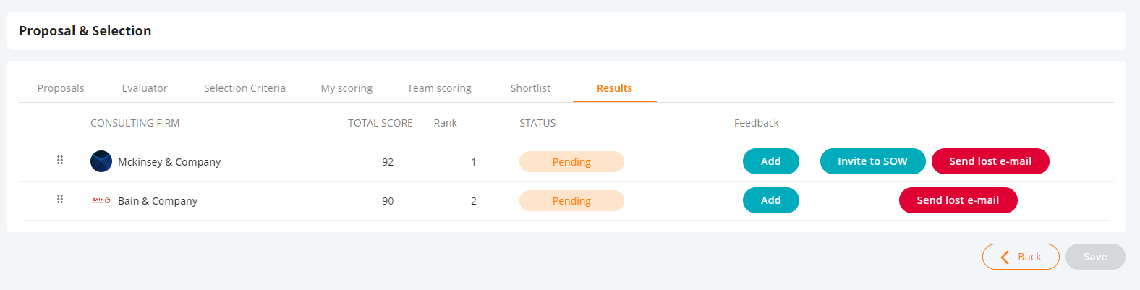Click the Pending status for Mckinsey
Screen dimensions: 1140x290
click(x=571, y=162)
